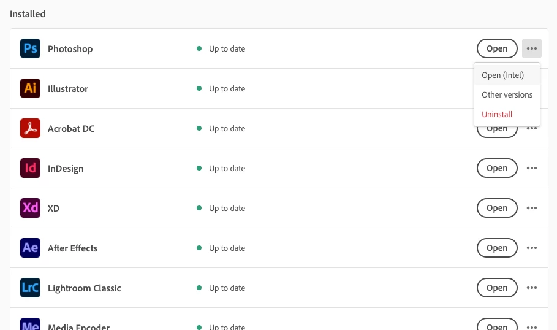
Task: Choose Uninstall from the Photoshop menu
Action: pyautogui.click(x=507, y=114)
